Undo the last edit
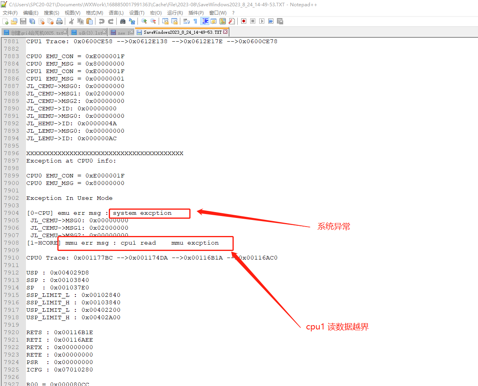The width and height of the screenshot is (478, 386). point(102,21)
